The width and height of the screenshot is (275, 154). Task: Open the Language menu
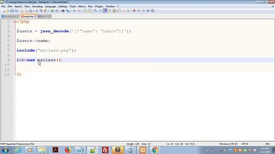50,6
